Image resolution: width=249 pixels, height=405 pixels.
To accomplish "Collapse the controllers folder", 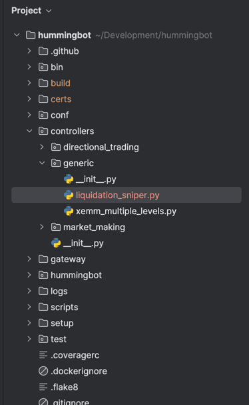I will point(29,131).
